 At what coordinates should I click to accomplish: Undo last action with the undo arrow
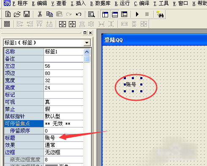[x=79, y=14]
